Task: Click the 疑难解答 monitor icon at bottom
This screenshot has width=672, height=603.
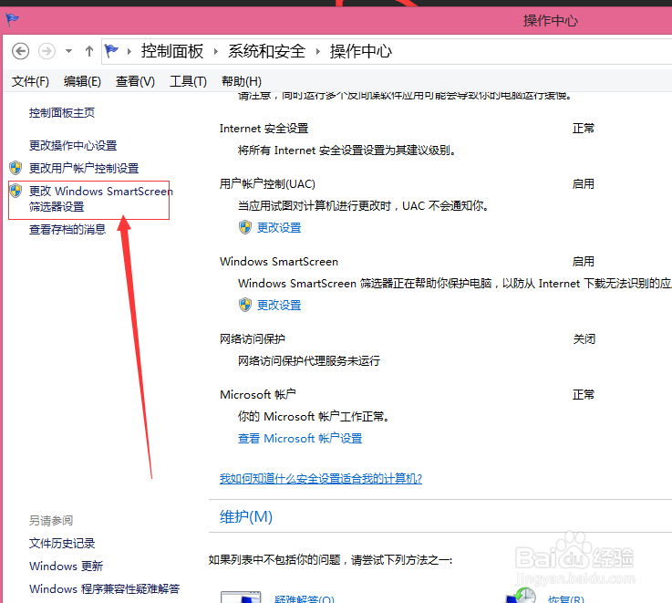Action: click(x=241, y=597)
